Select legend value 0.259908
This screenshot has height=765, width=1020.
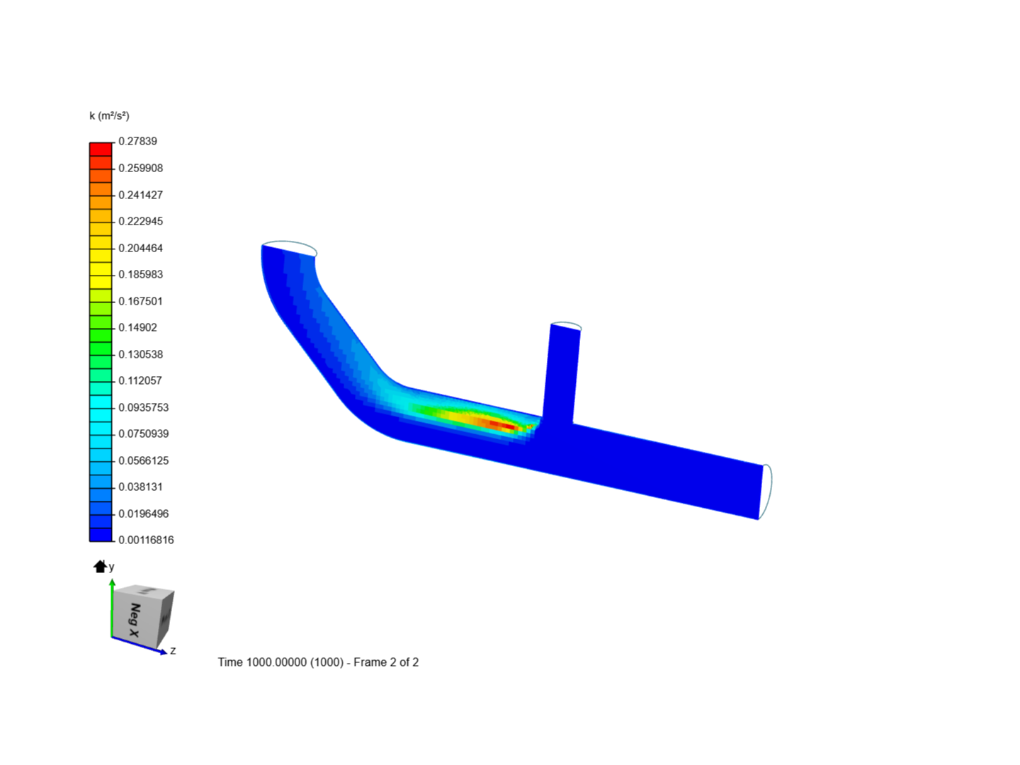(140, 168)
